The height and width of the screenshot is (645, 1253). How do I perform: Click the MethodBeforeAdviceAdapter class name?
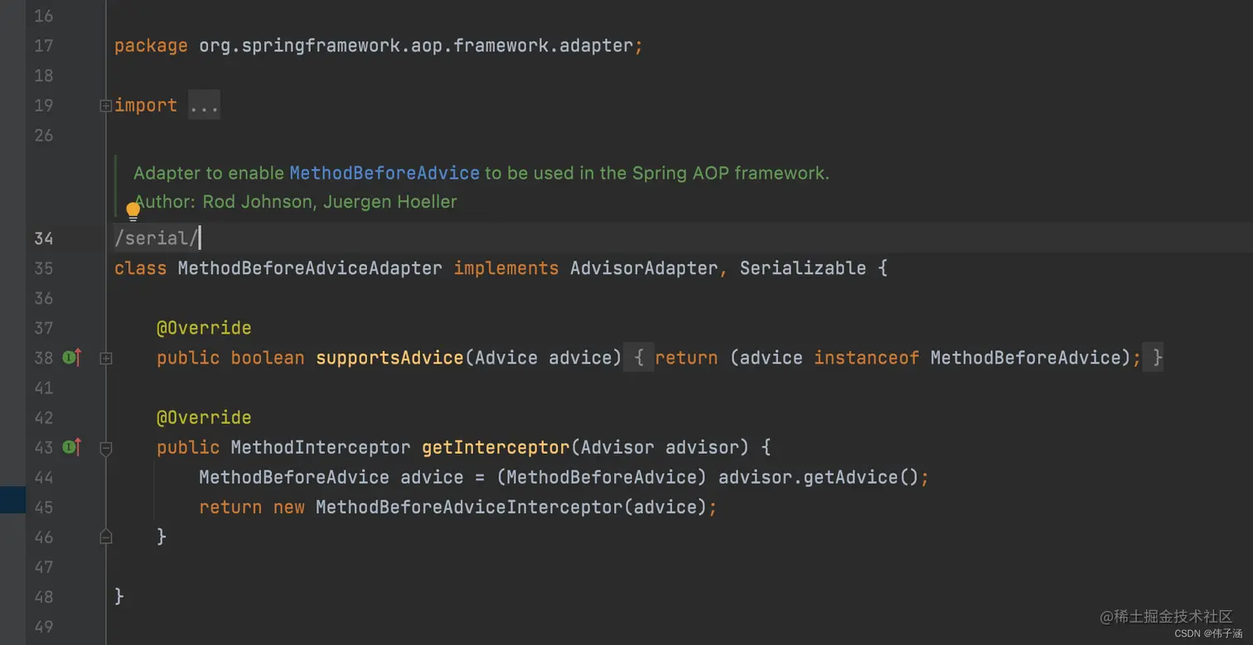tap(310, 268)
